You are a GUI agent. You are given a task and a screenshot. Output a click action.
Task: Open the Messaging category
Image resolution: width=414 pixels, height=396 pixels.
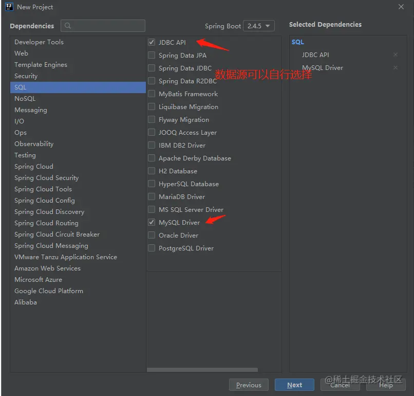click(x=78, y=110)
